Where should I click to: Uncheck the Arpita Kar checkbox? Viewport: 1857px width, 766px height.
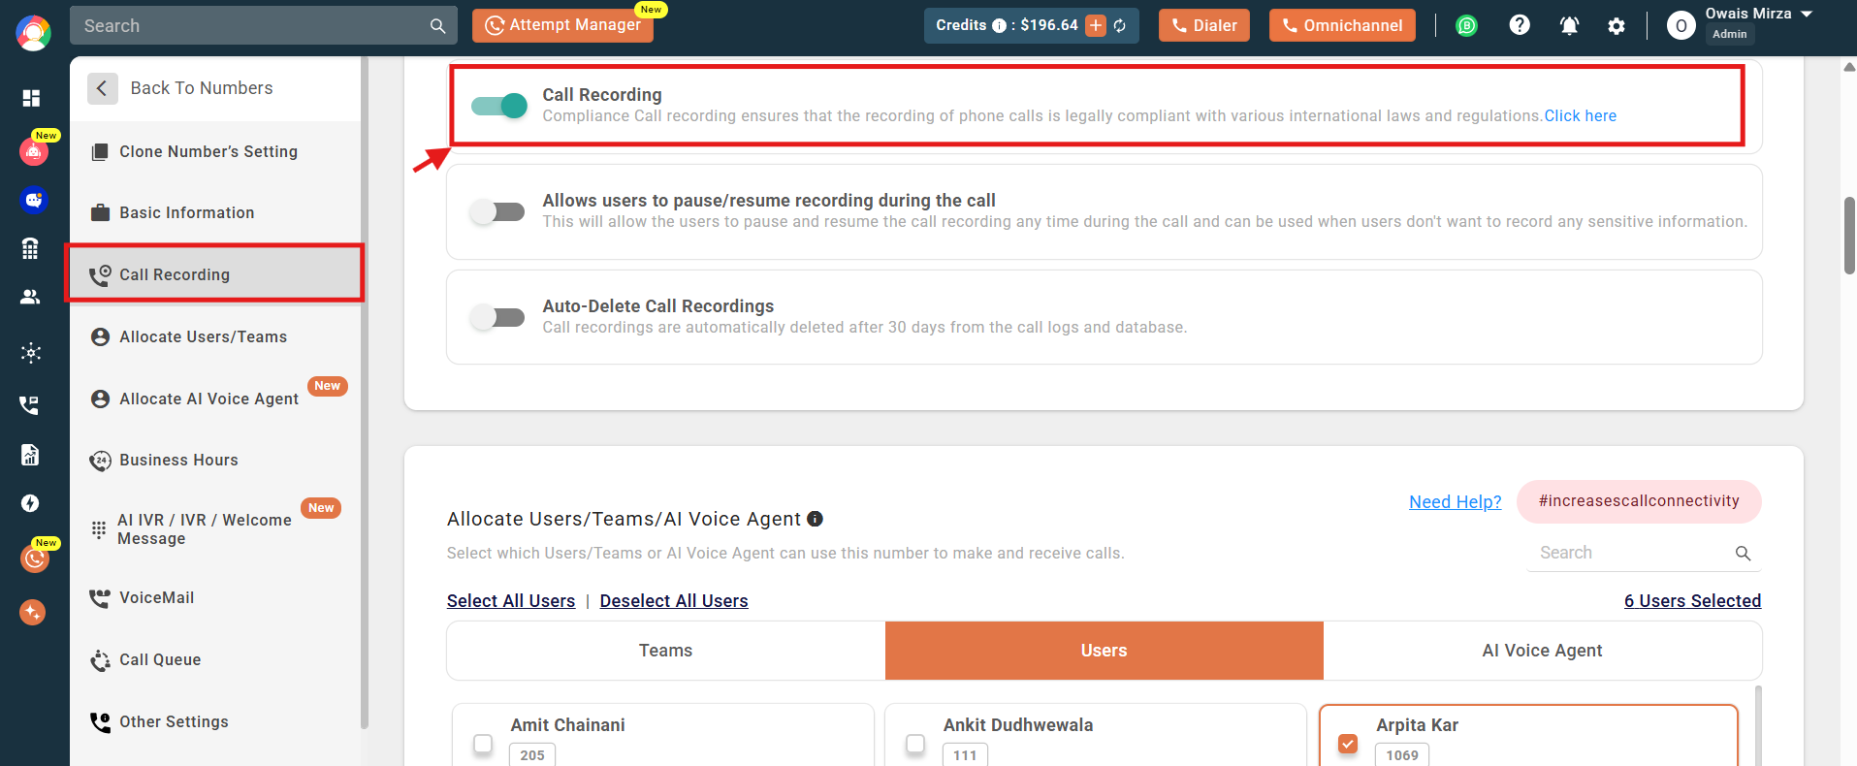(x=1348, y=744)
